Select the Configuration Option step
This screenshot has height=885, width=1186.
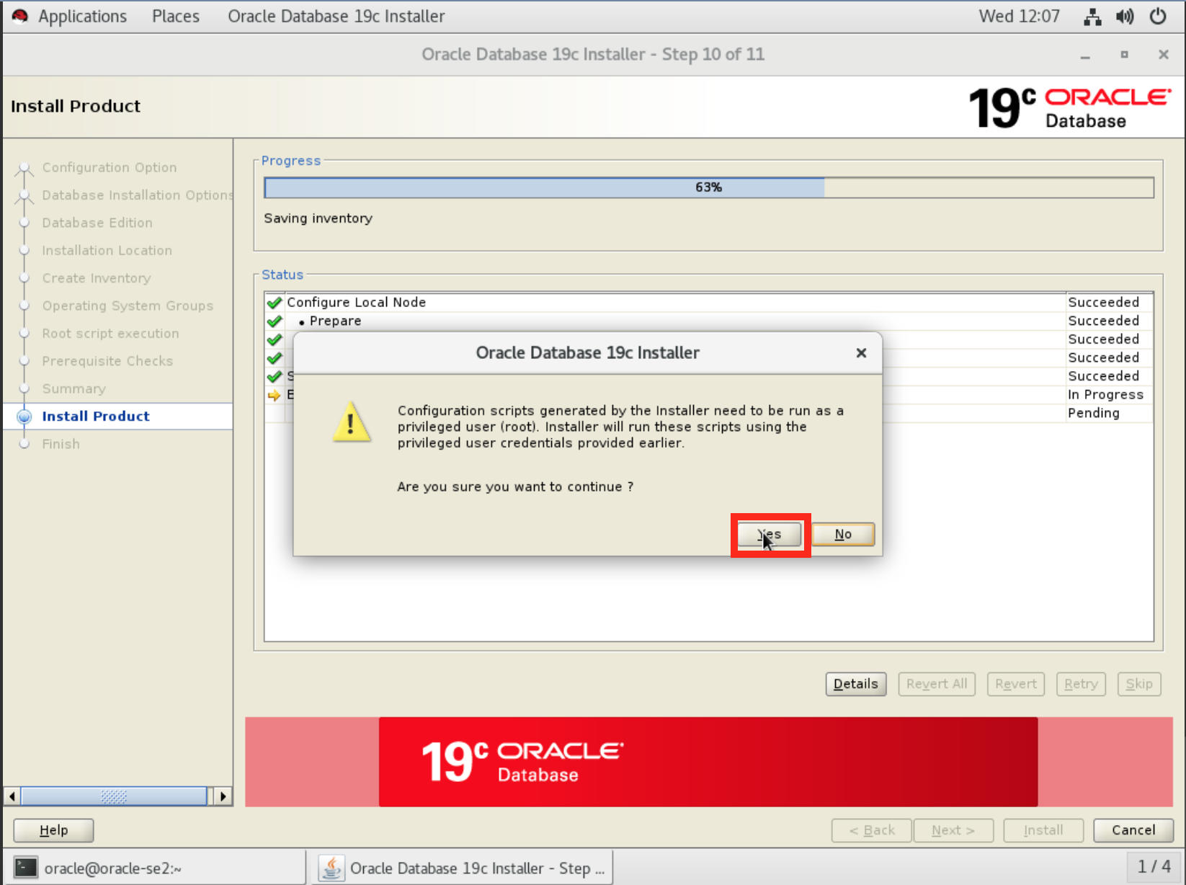pos(109,167)
